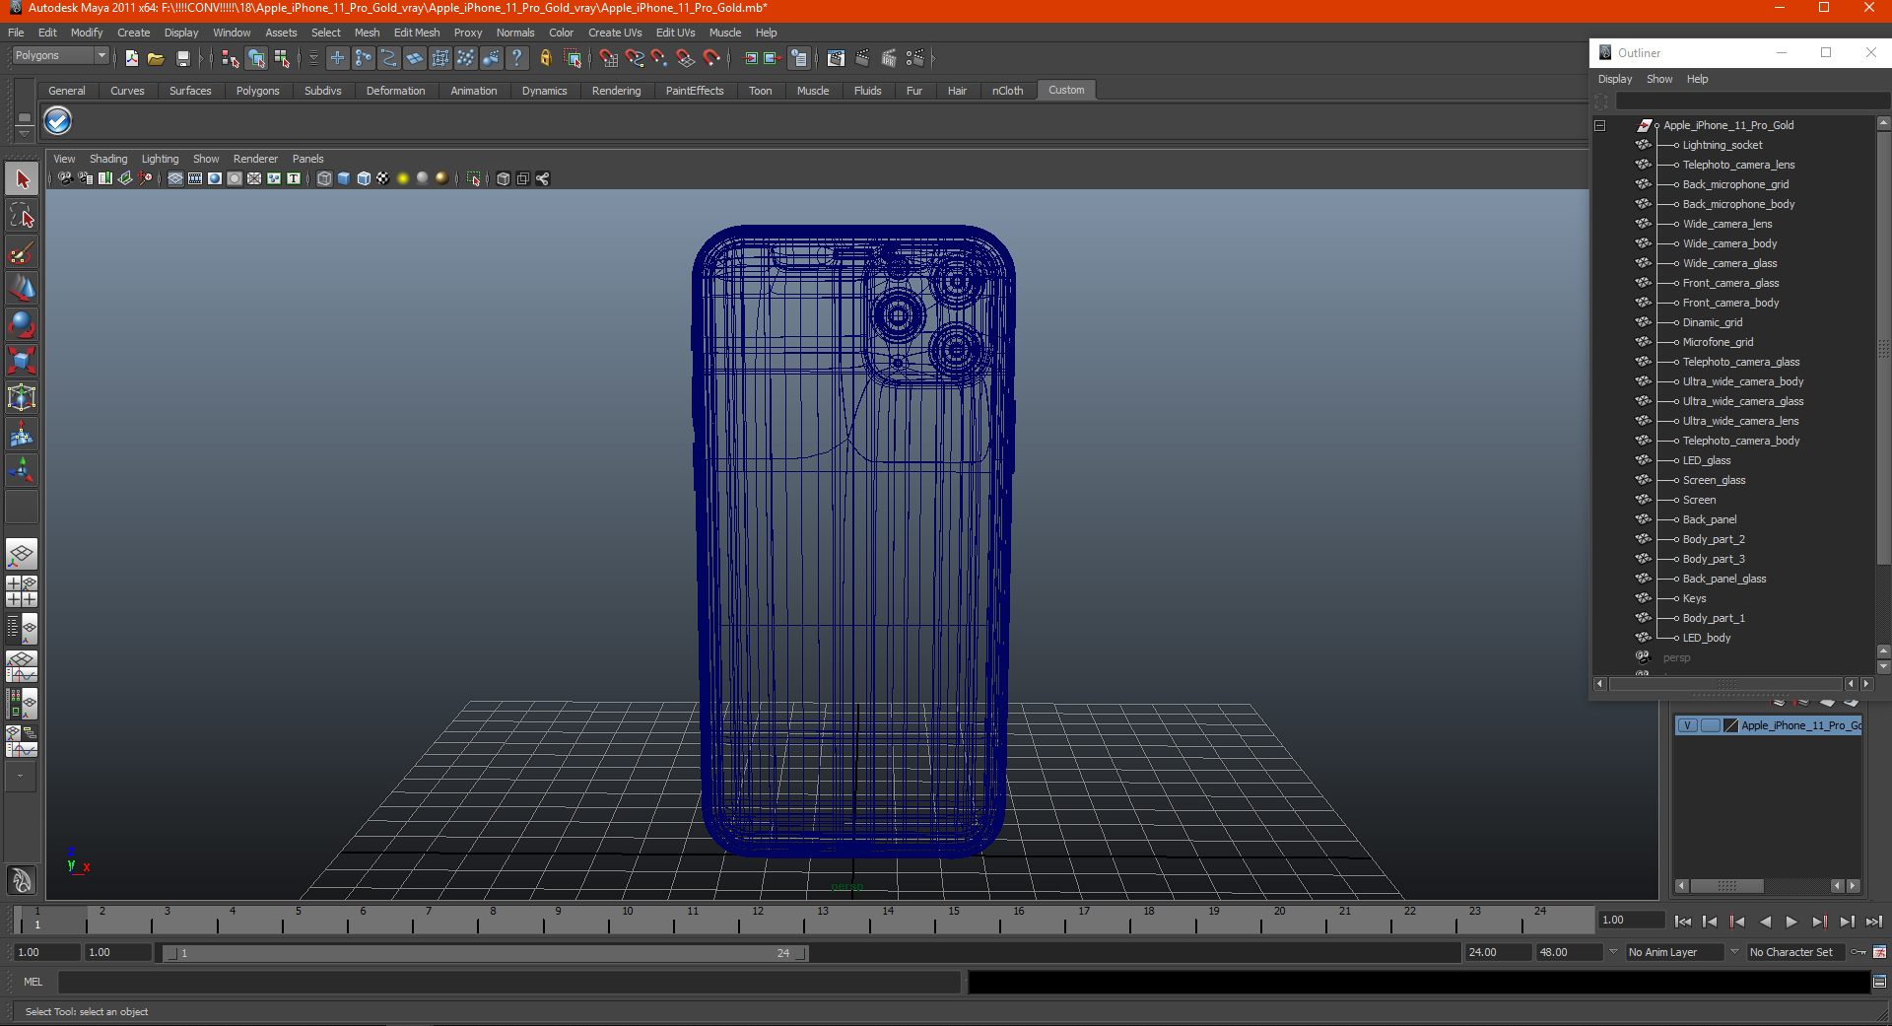Click frame 12 on the time slider
The image size is (1892, 1026).
(x=757, y=921)
